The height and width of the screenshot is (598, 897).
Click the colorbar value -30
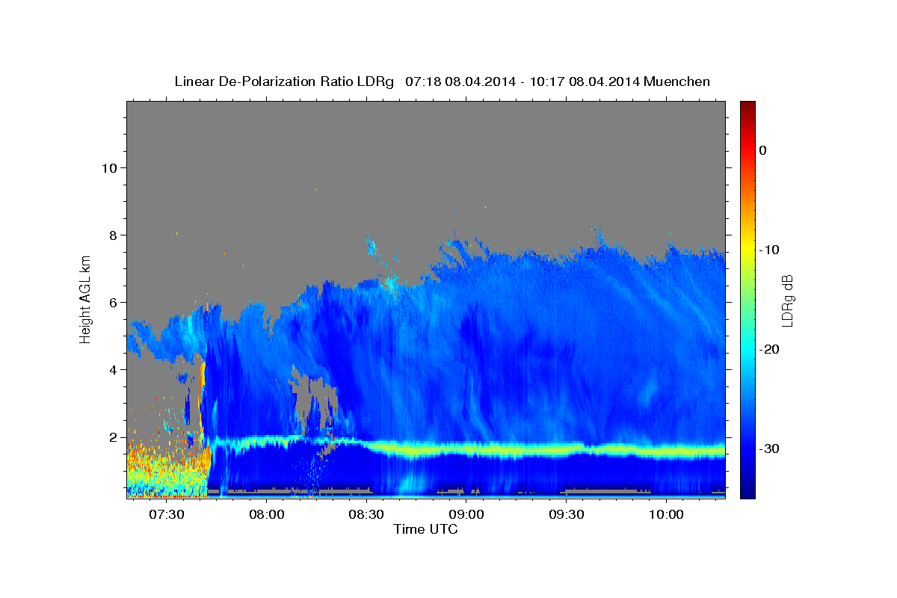(x=770, y=449)
